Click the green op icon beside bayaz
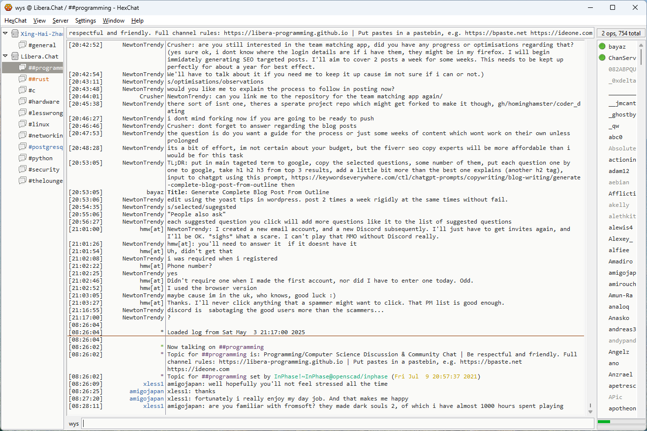 602,47
